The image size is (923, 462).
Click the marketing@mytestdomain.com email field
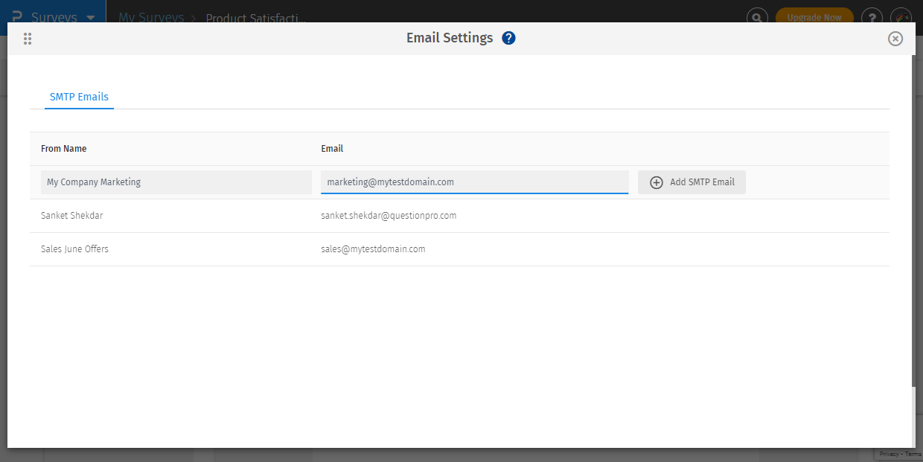[474, 182]
